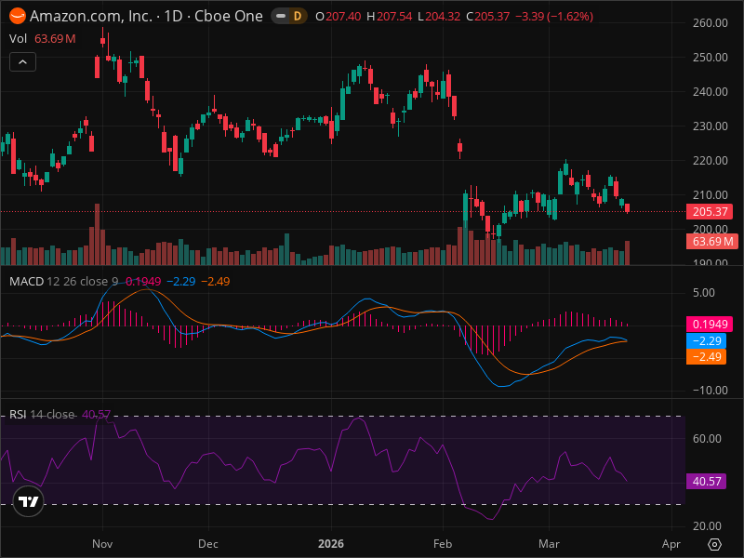The image size is (744, 558).
Task: Click the 0.1949 MACD histogram label
Action: 710,324
